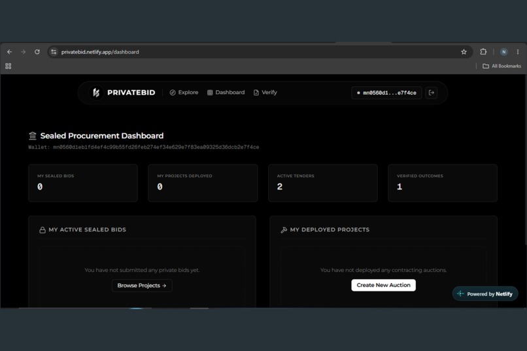
Task: Select the My Sealed Bids stat card
Action: click(83, 183)
